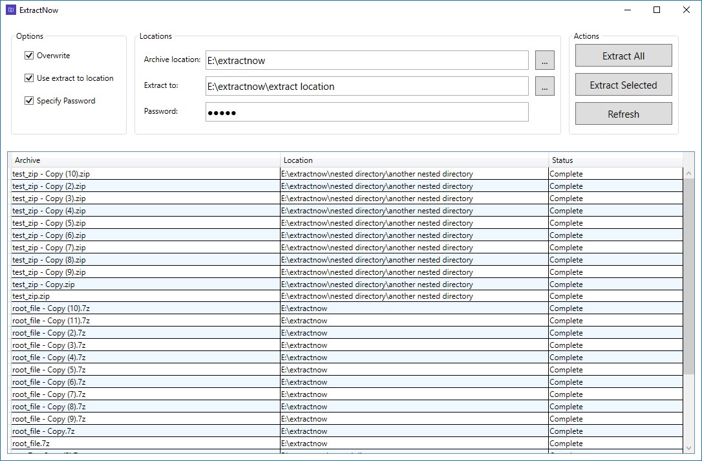Screen dimensions: 702x461
Task: Select the test_zip - Copy (10).zip row
Action: point(347,174)
